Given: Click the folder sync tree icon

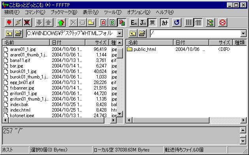Looking at the screenshot, I should tap(210, 22).
